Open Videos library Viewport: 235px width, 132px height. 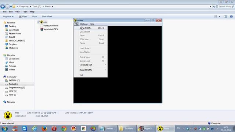click(x=12, y=70)
